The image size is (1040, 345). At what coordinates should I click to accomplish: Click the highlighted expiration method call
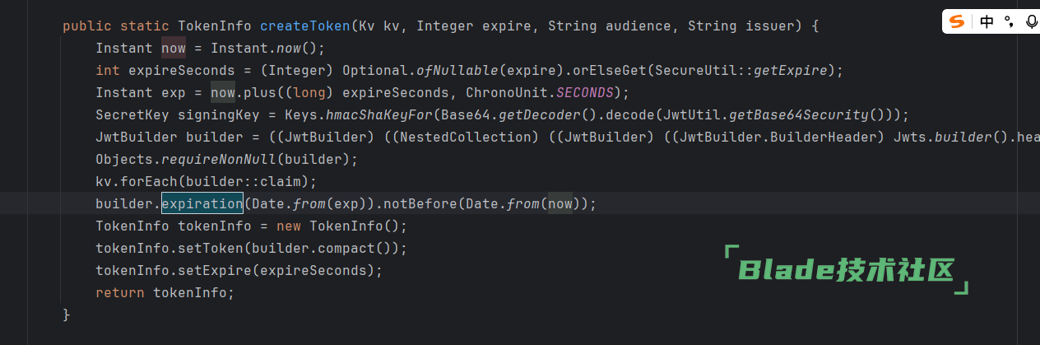[x=202, y=203]
